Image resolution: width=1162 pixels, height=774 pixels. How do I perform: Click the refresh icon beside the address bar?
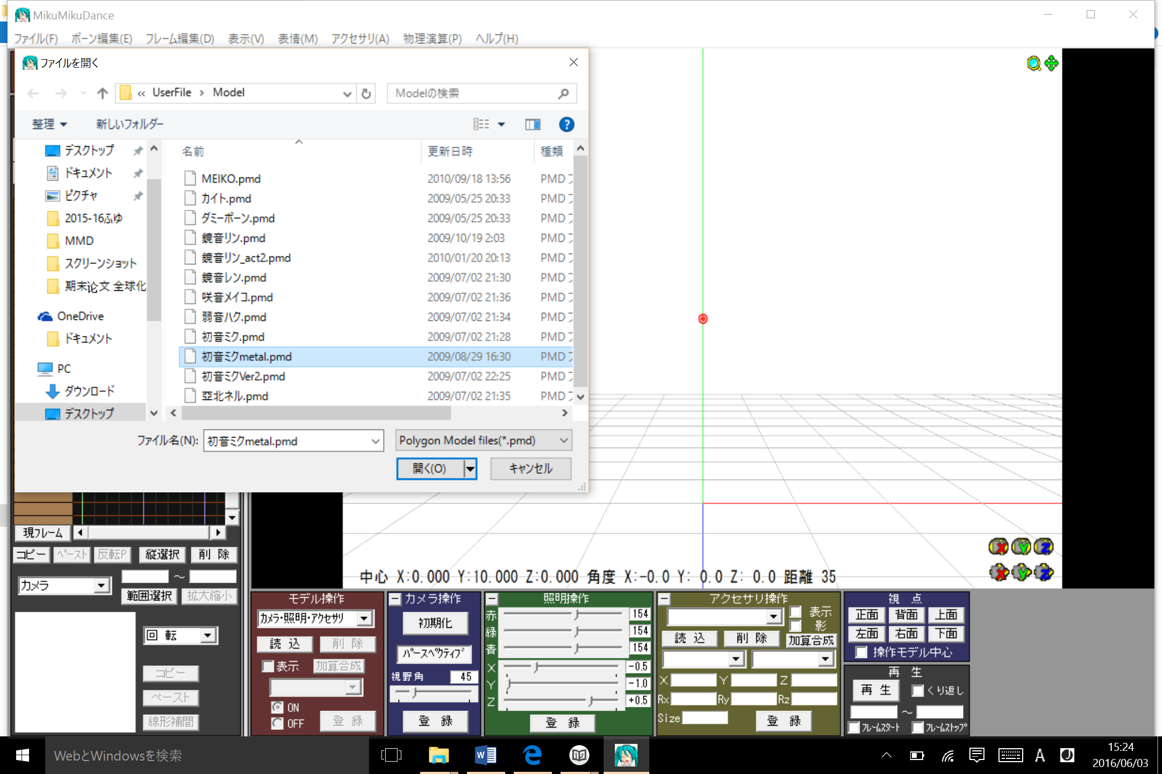pyautogui.click(x=366, y=94)
